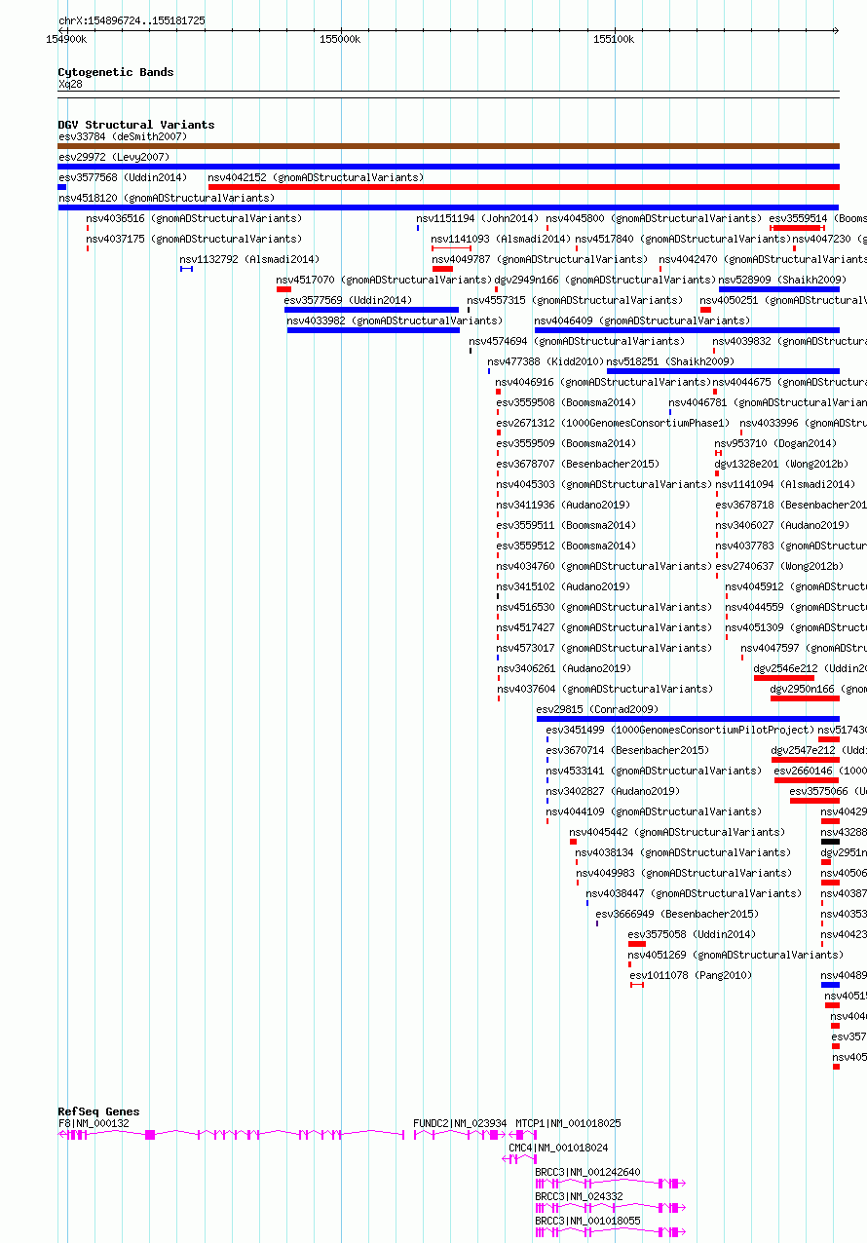Click variant nsv4557315 label
The height and width of the screenshot is (1243, 867).
[575, 301]
